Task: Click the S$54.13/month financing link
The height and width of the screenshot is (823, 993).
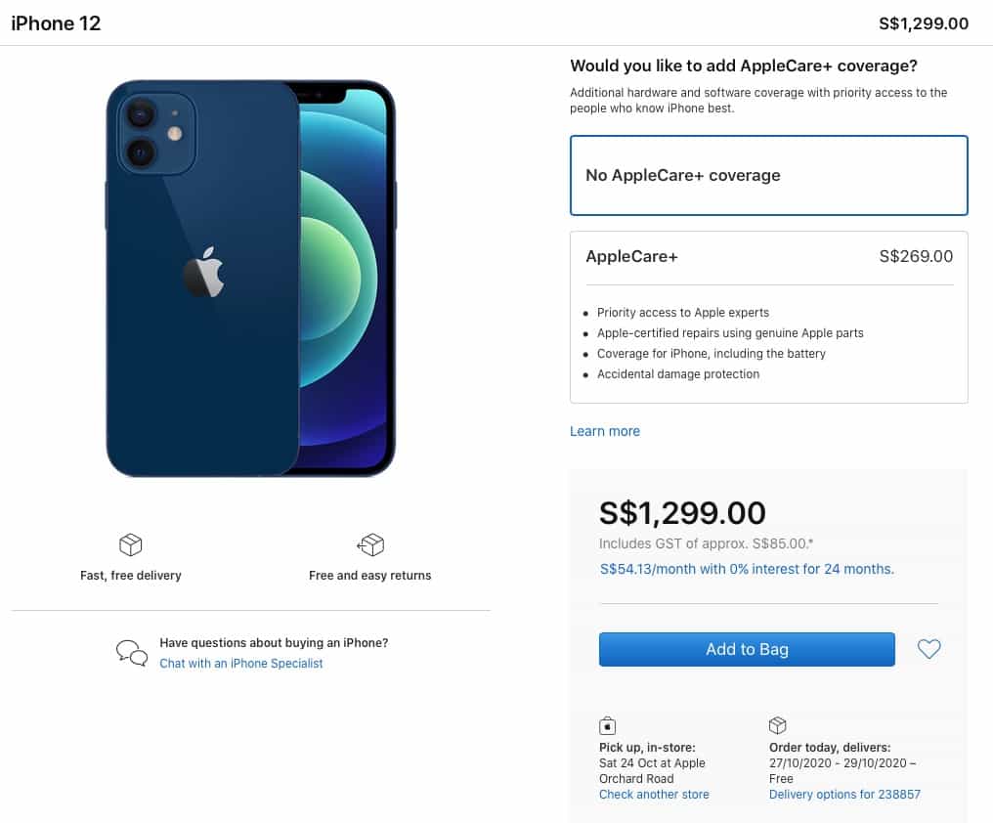Action: (x=747, y=569)
